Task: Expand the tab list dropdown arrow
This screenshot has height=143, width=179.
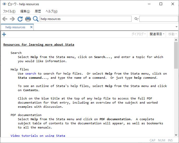Action: coord(176,27)
